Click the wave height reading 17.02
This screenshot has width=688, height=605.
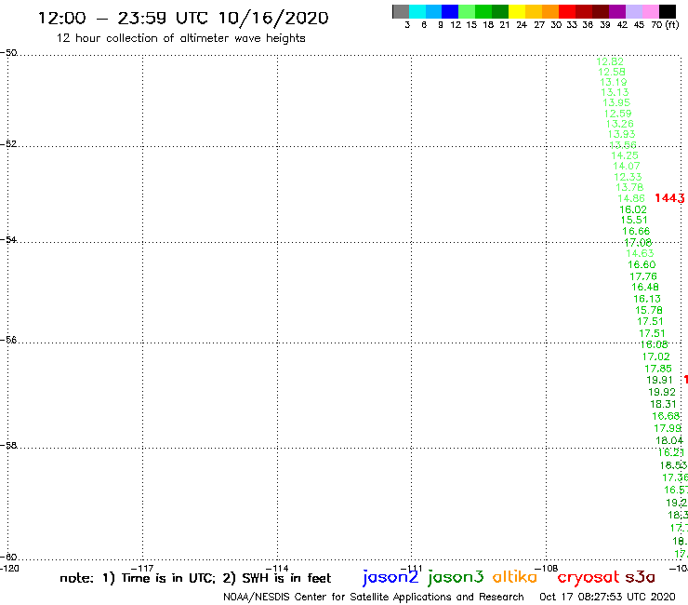coord(656,356)
